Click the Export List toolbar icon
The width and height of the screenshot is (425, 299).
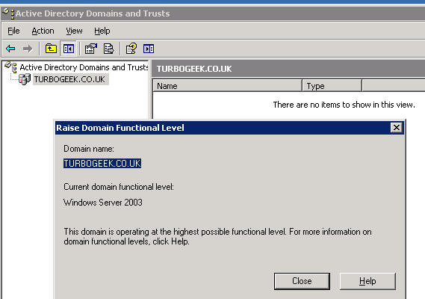109,49
